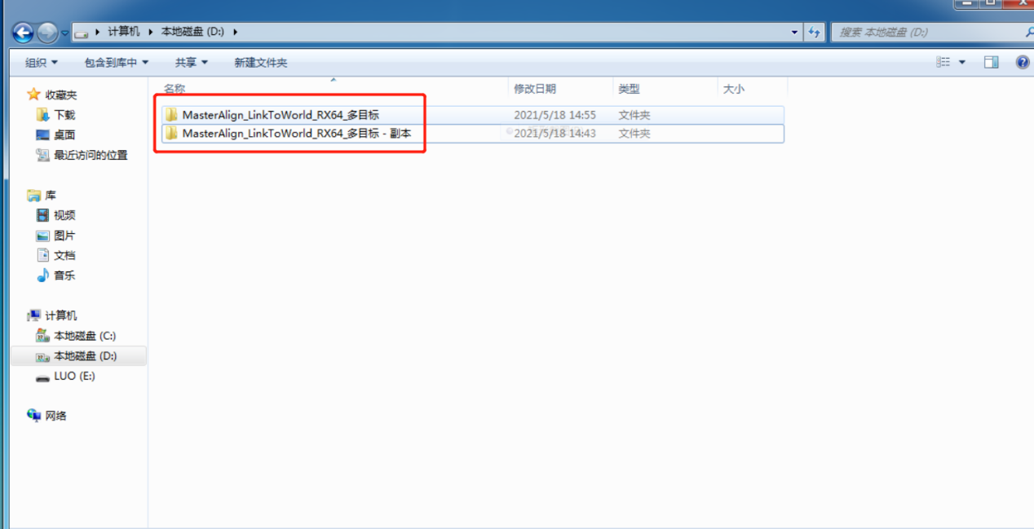Viewport: 1034px width, 529px height.
Task: Open the view options dropdown arrow
Action: [x=962, y=62]
